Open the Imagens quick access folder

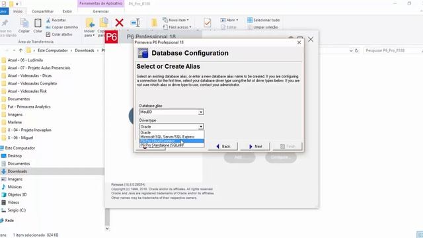[x=15, y=114]
